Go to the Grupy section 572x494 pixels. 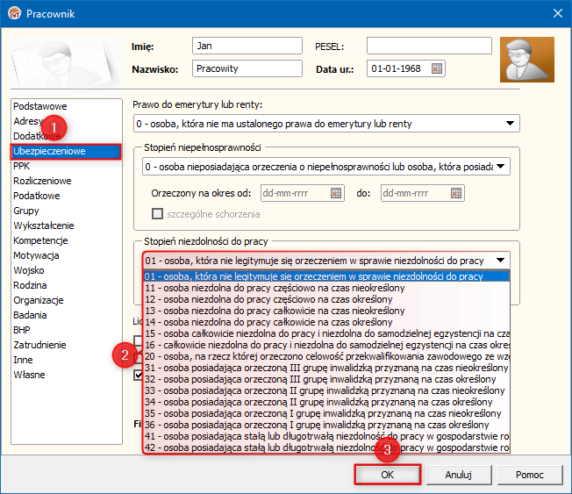point(66,211)
